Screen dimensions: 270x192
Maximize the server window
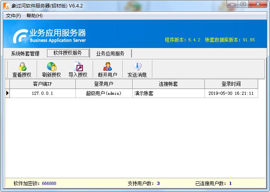(x=243, y=4)
